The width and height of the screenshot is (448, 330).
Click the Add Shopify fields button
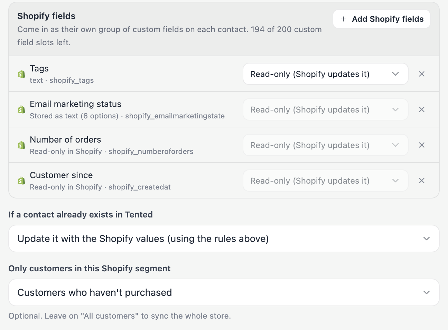(382, 19)
